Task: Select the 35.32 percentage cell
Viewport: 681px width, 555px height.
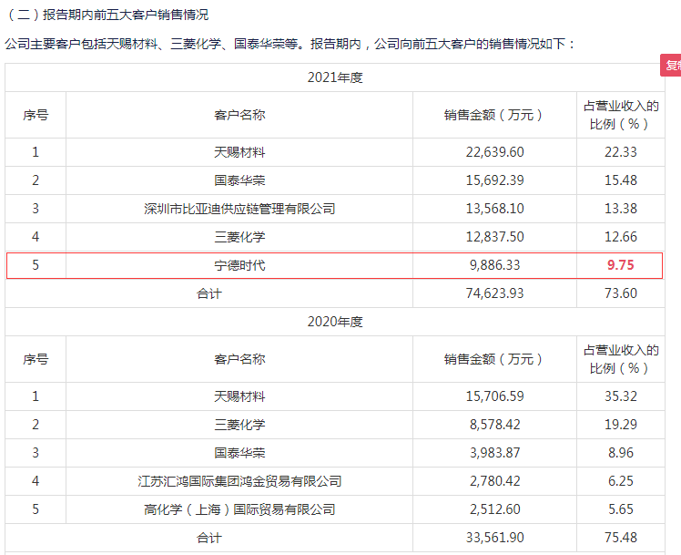Action: click(621, 396)
